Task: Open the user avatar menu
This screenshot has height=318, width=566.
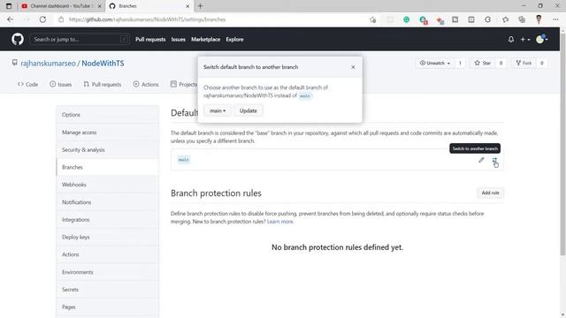Action: (542, 39)
